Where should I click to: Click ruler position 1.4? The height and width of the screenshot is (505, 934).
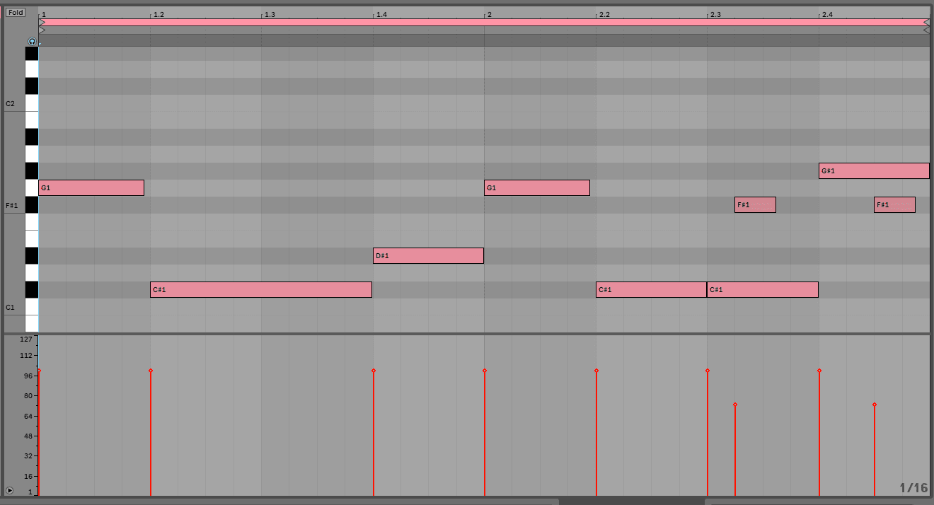point(381,14)
